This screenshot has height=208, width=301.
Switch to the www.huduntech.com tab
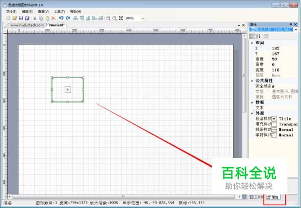tap(27, 25)
